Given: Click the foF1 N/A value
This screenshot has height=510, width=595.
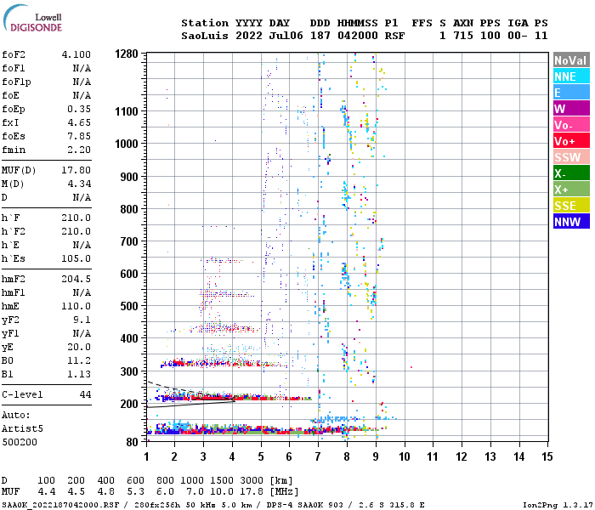Looking at the screenshot, I should click(x=82, y=68).
